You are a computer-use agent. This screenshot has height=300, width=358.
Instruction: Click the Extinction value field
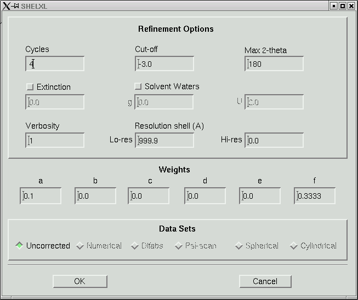click(55, 102)
